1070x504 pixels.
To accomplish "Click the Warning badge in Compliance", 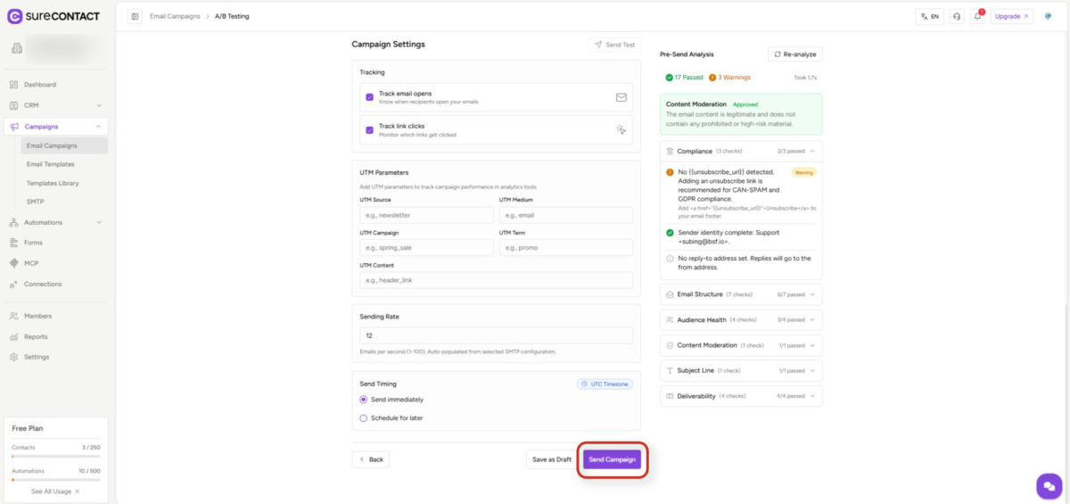I will point(804,171).
